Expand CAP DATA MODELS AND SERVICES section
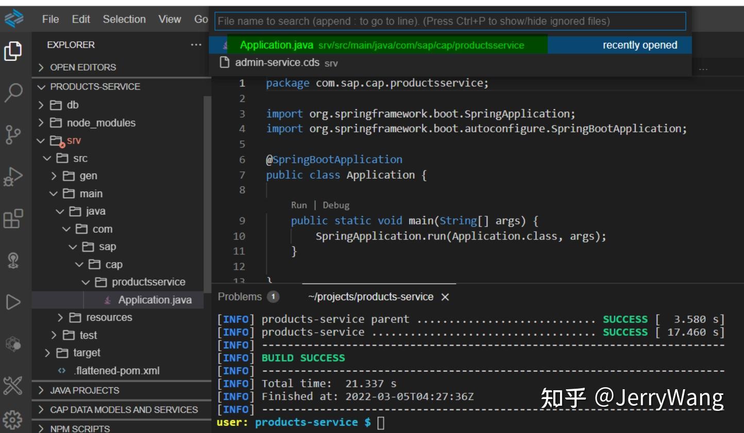 click(x=122, y=410)
